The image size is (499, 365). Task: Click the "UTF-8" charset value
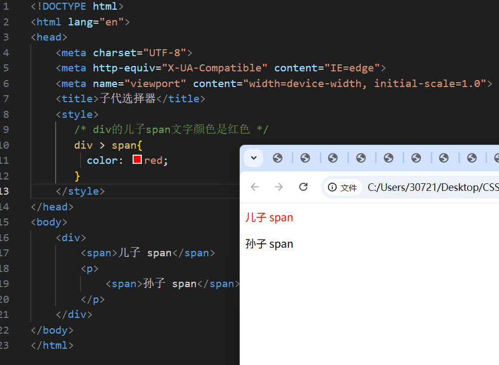[165, 53]
